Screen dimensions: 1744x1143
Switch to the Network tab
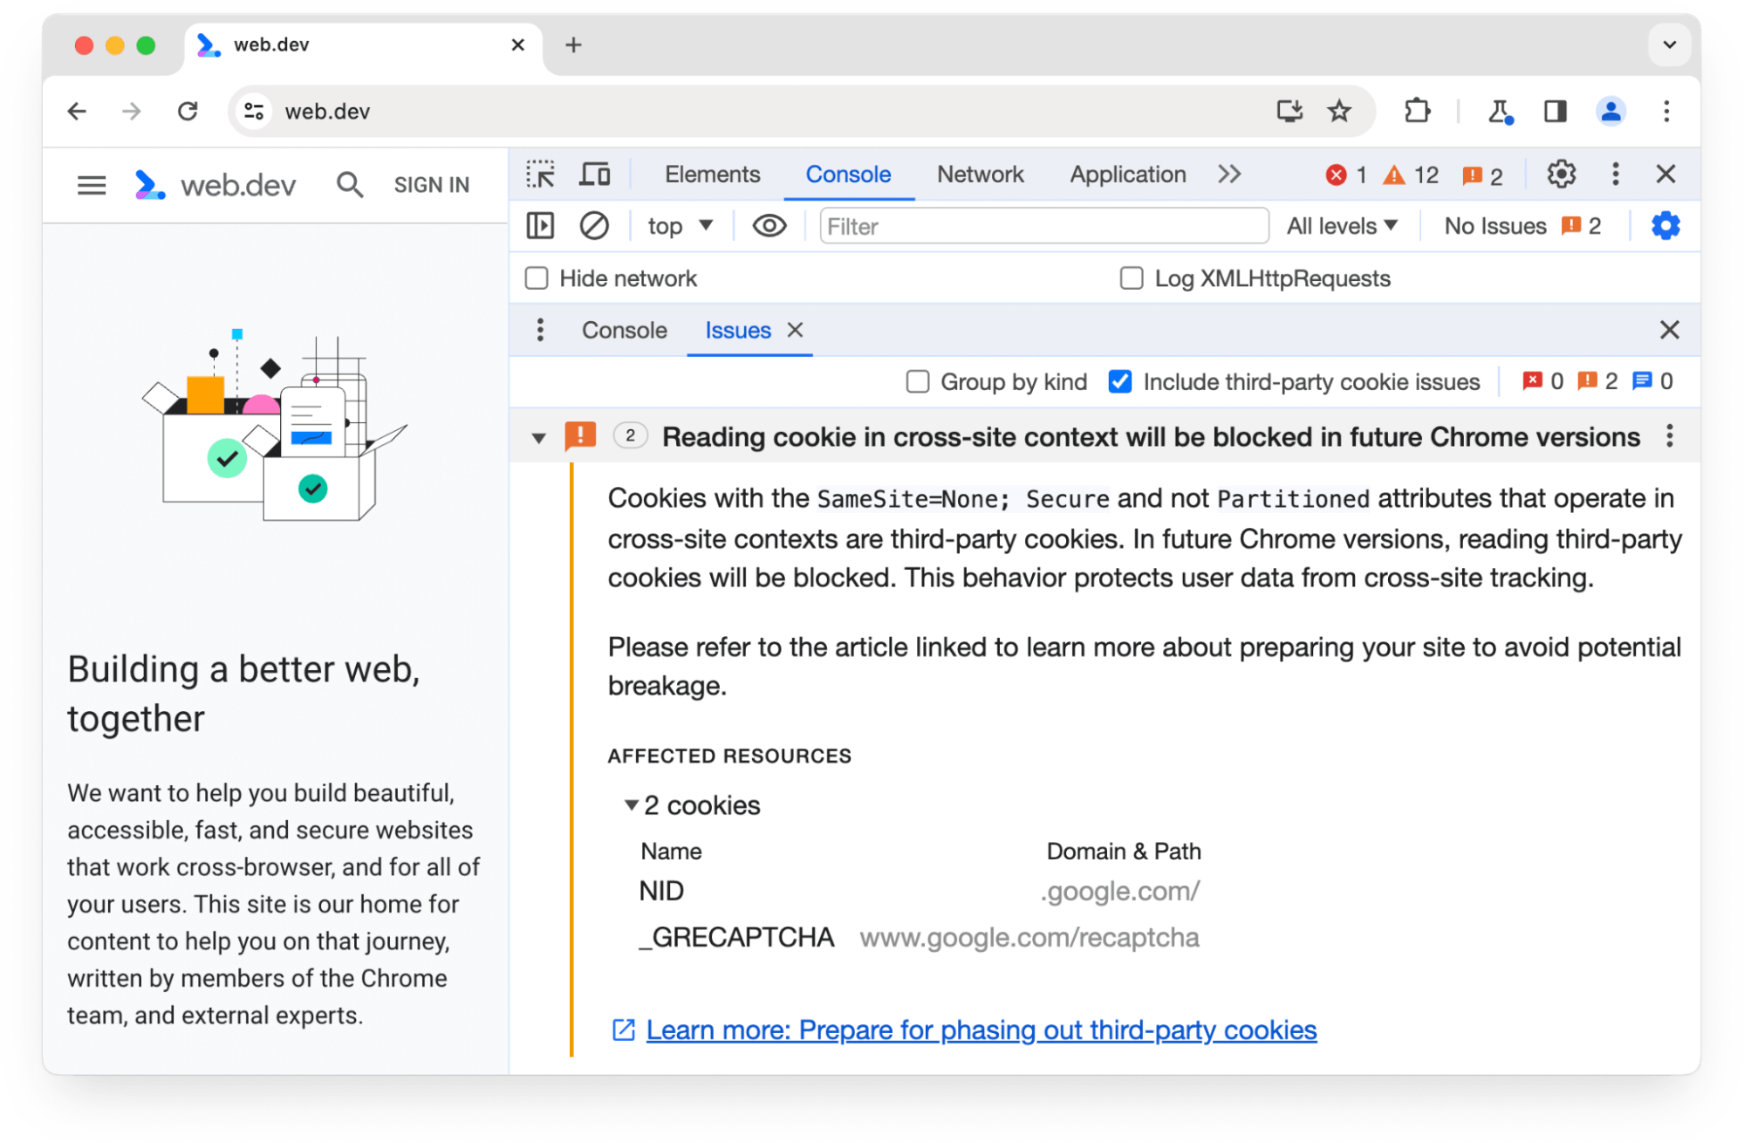pos(979,175)
